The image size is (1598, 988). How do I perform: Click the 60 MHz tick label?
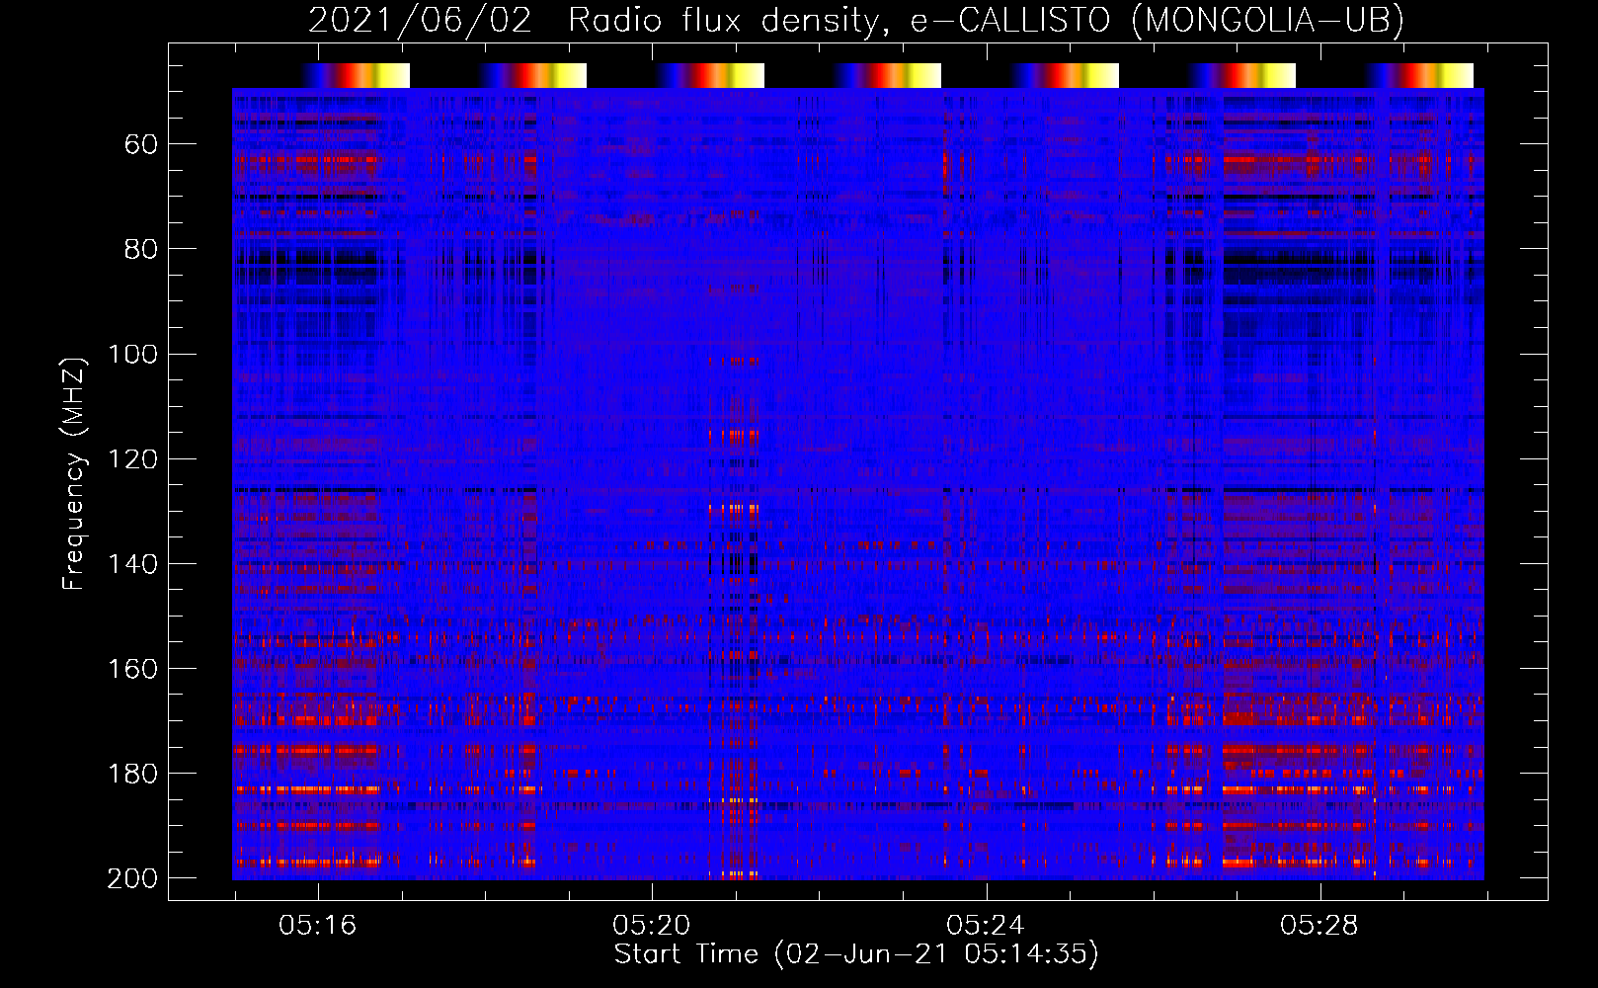click(x=141, y=144)
